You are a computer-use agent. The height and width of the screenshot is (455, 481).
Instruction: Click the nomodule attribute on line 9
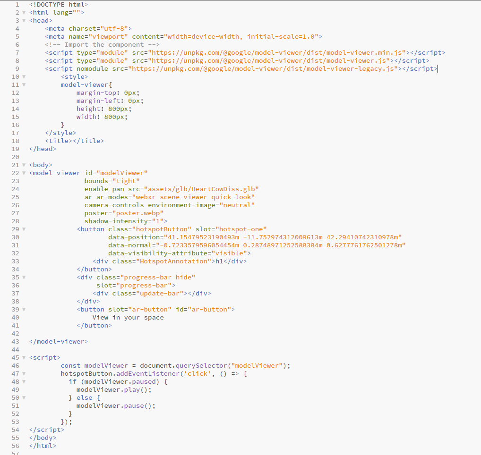pos(92,68)
